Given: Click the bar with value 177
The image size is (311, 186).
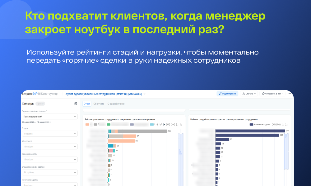Looking at the screenshot, I should [x=250, y=131].
